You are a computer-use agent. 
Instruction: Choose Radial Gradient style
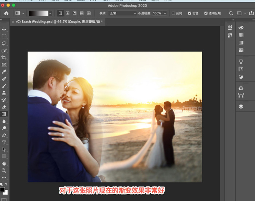[67, 13]
